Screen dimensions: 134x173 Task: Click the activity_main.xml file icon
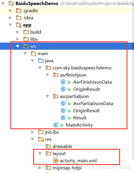pyautogui.click(x=56, y=160)
